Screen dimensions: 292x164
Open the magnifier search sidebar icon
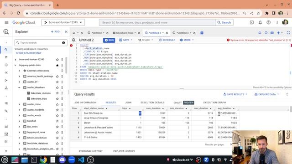point(6,50)
